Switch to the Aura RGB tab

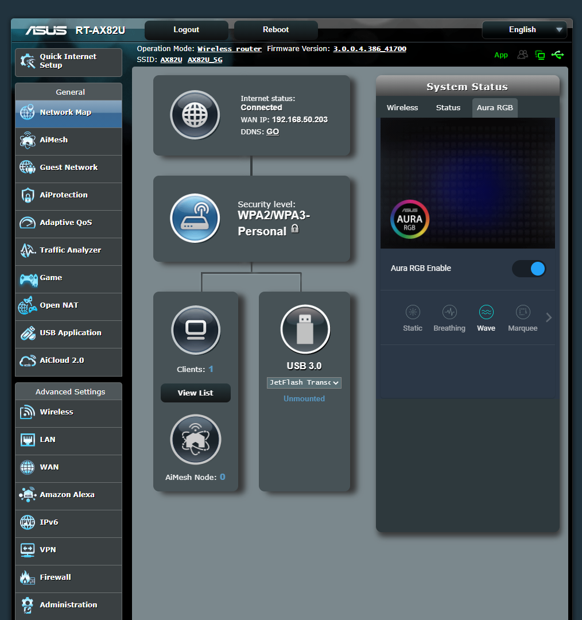(495, 107)
